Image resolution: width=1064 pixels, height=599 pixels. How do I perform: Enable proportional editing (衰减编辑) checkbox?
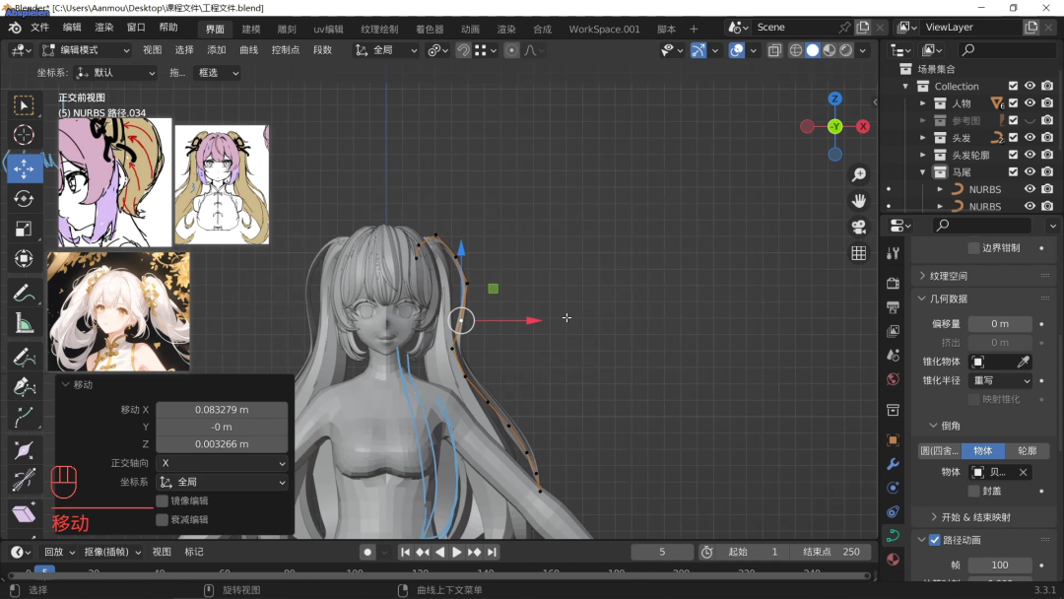pos(162,519)
